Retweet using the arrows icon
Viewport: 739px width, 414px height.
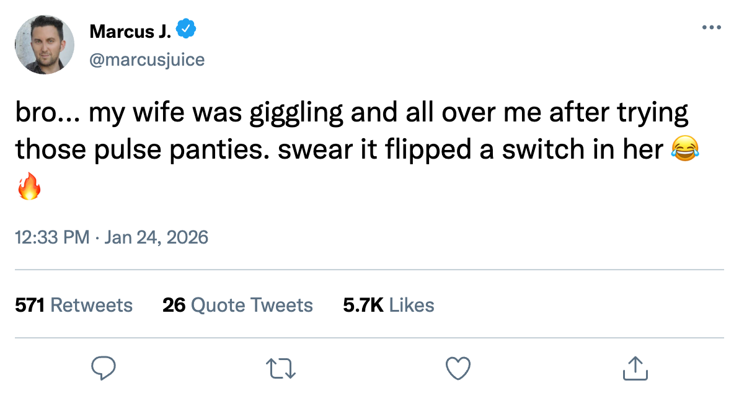[281, 368]
